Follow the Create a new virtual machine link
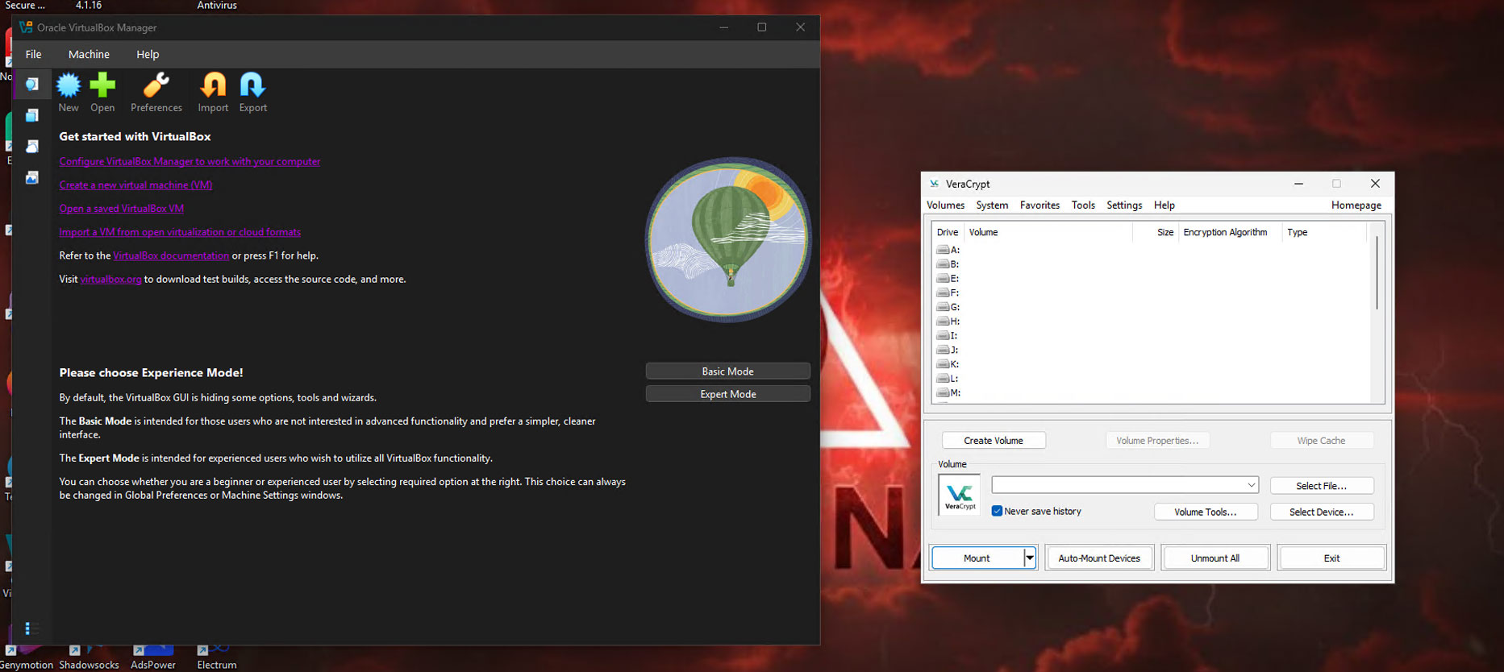Screen dimensions: 1504x672 coord(135,185)
